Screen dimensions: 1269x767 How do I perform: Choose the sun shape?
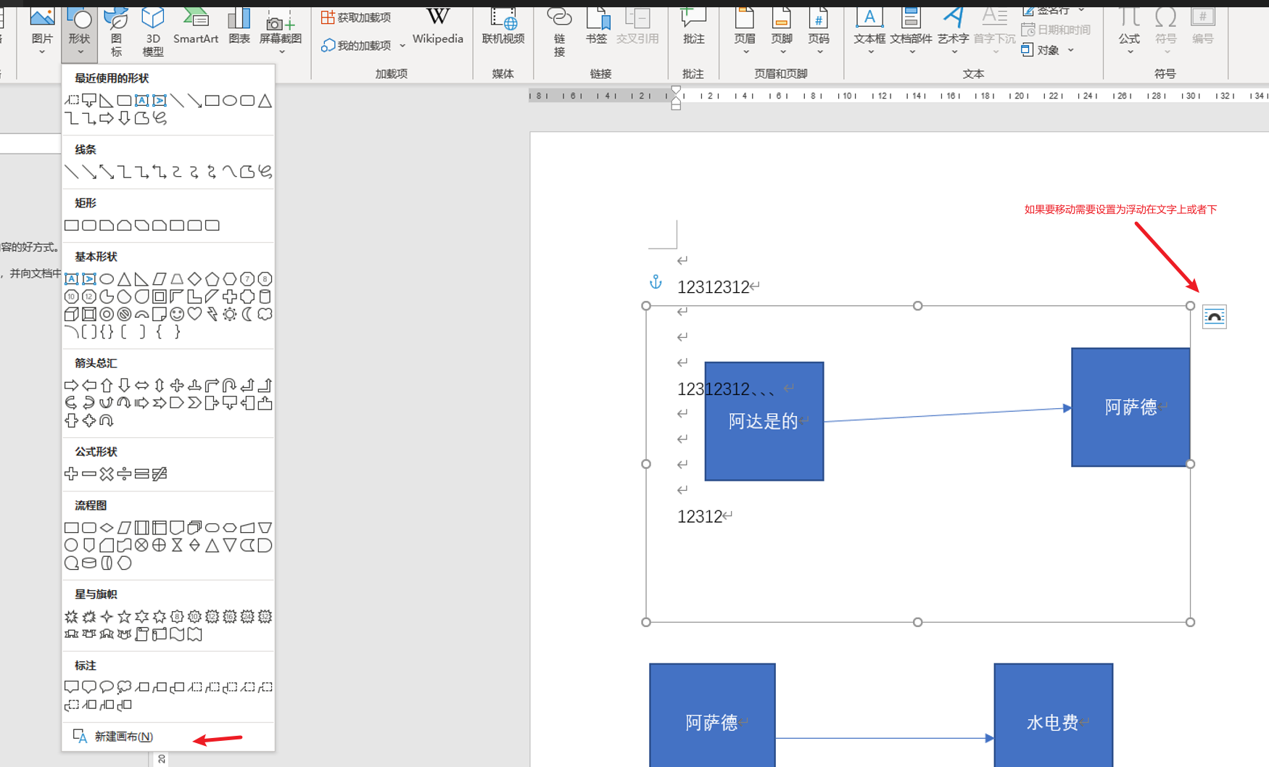coord(230,314)
